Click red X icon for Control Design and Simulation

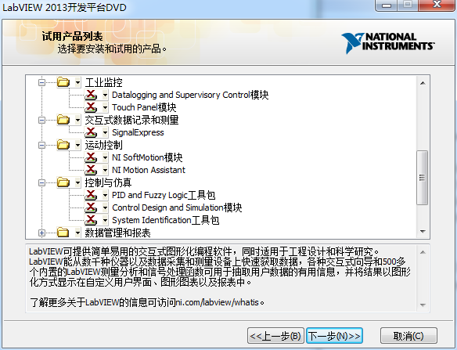91,207
